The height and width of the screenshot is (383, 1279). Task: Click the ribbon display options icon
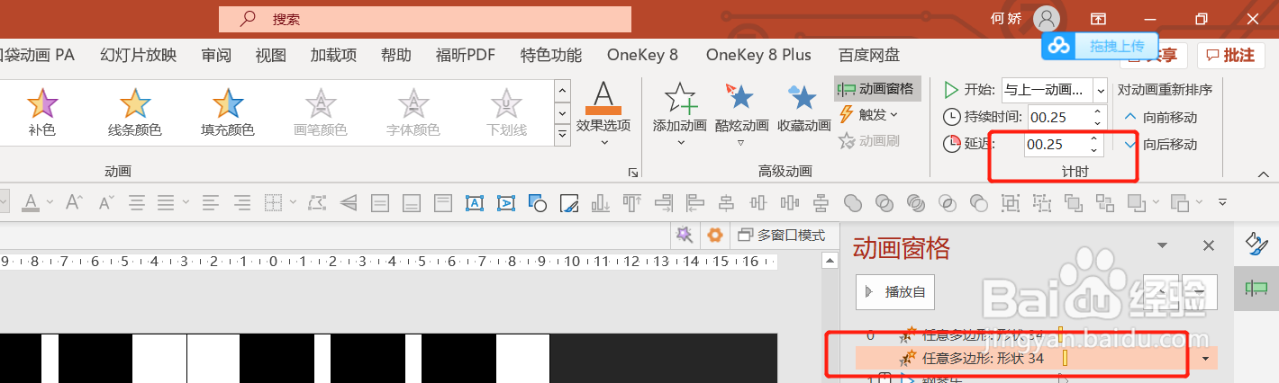pyautogui.click(x=1098, y=18)
